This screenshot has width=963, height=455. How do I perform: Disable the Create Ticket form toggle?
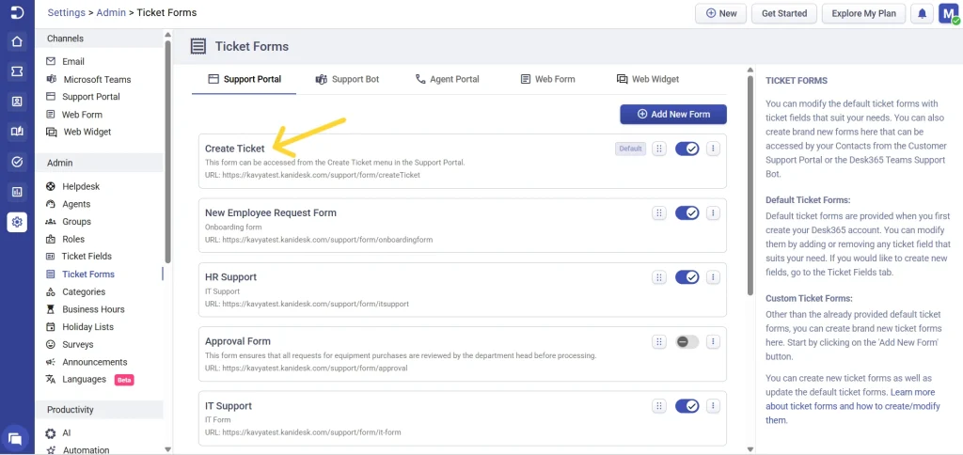(x=687, y=149)
